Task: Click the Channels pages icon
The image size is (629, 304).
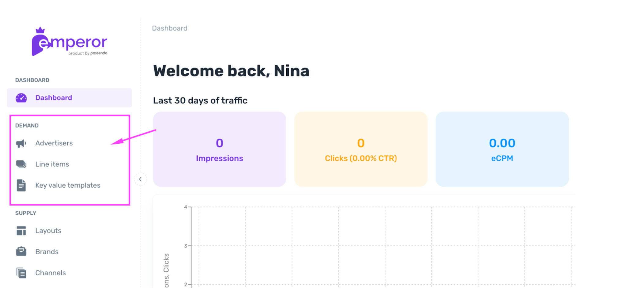Action: tap(21, 273)
